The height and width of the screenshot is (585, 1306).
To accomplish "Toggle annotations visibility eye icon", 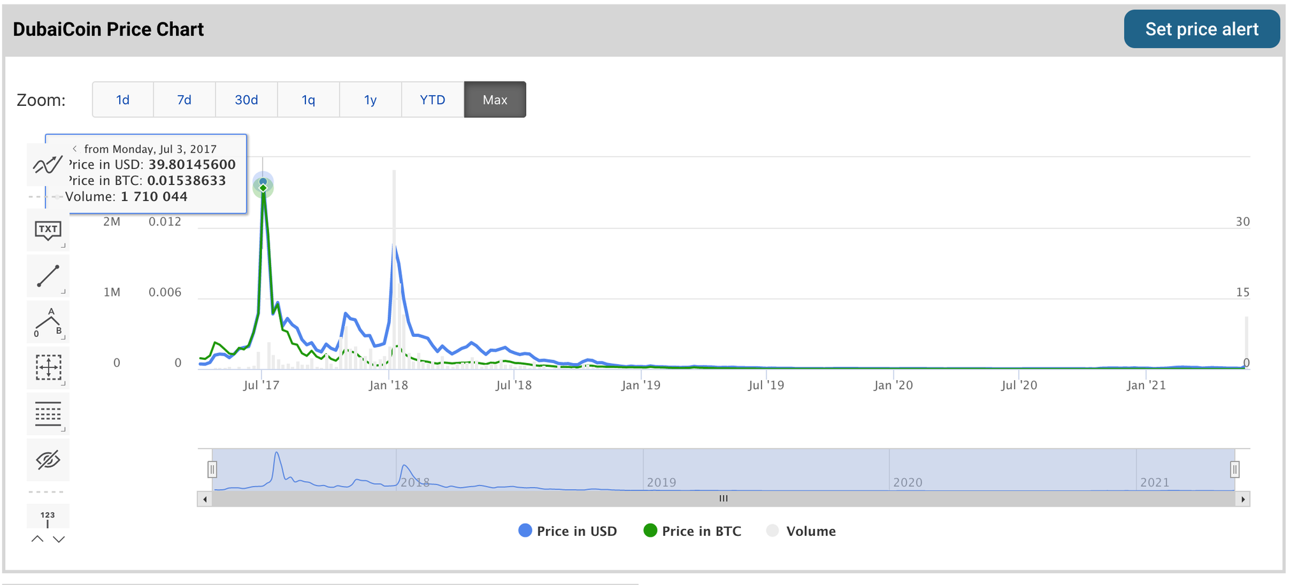I will coord(48,460).
